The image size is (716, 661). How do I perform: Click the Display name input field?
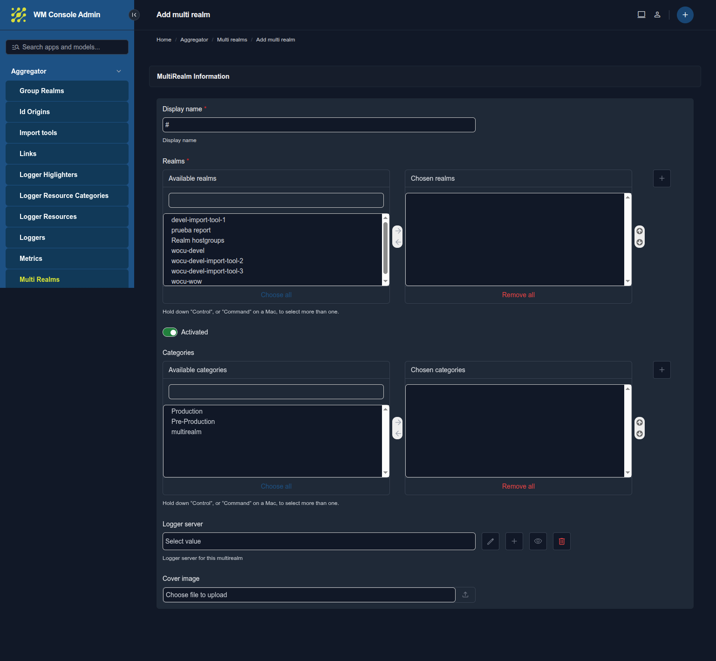319,125
